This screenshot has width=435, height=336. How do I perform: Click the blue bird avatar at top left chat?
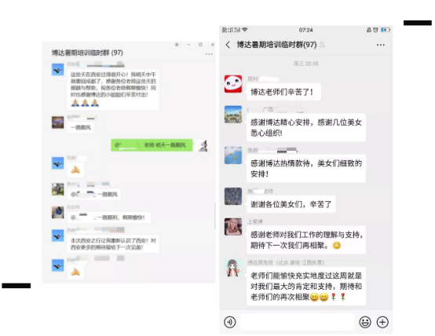[x=57, y=69]
